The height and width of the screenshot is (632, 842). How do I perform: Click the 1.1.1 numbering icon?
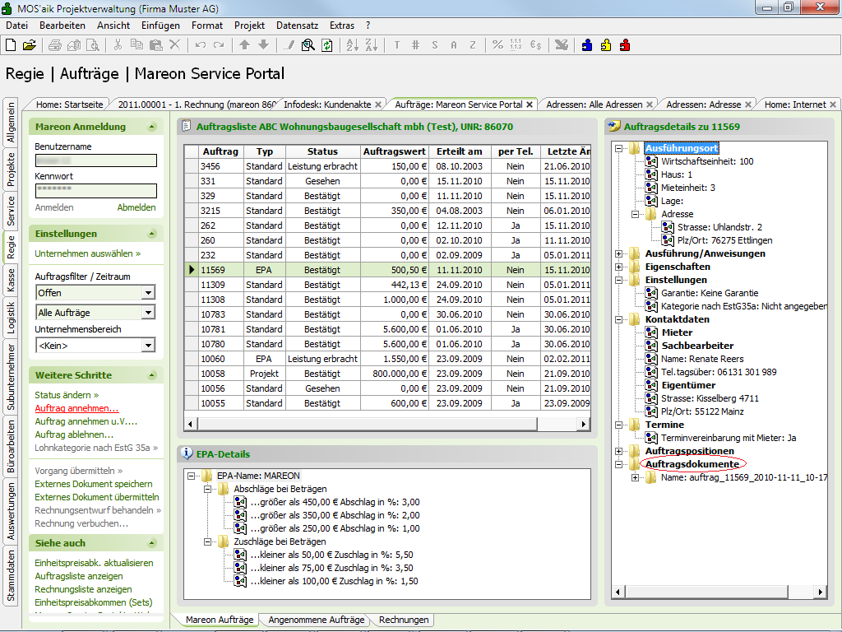coord(516,45)
